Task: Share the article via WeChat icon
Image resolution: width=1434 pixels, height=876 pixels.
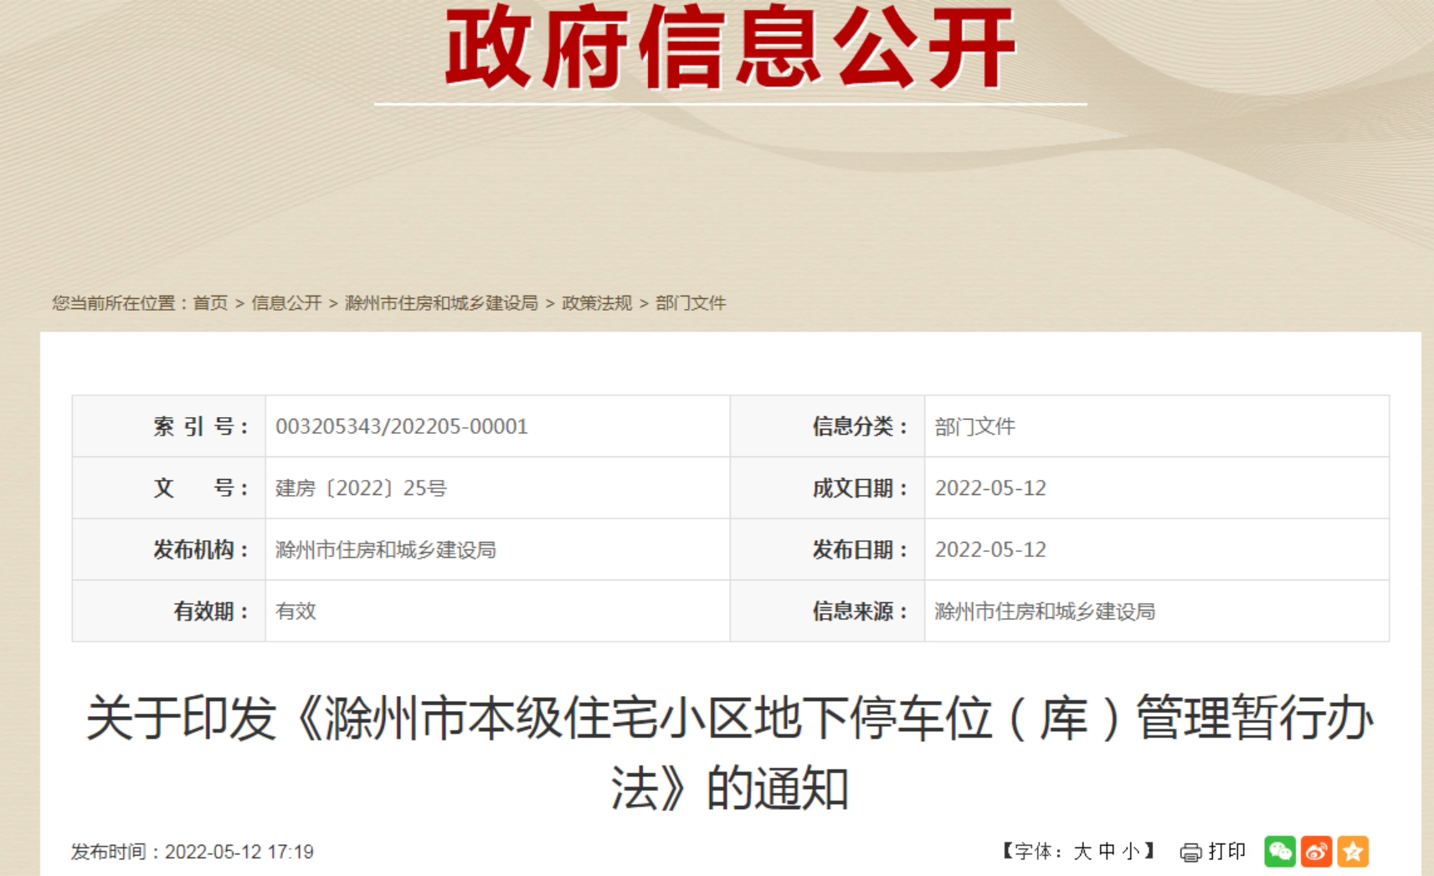Action: pyautogui.click(x=1280, y=852)
